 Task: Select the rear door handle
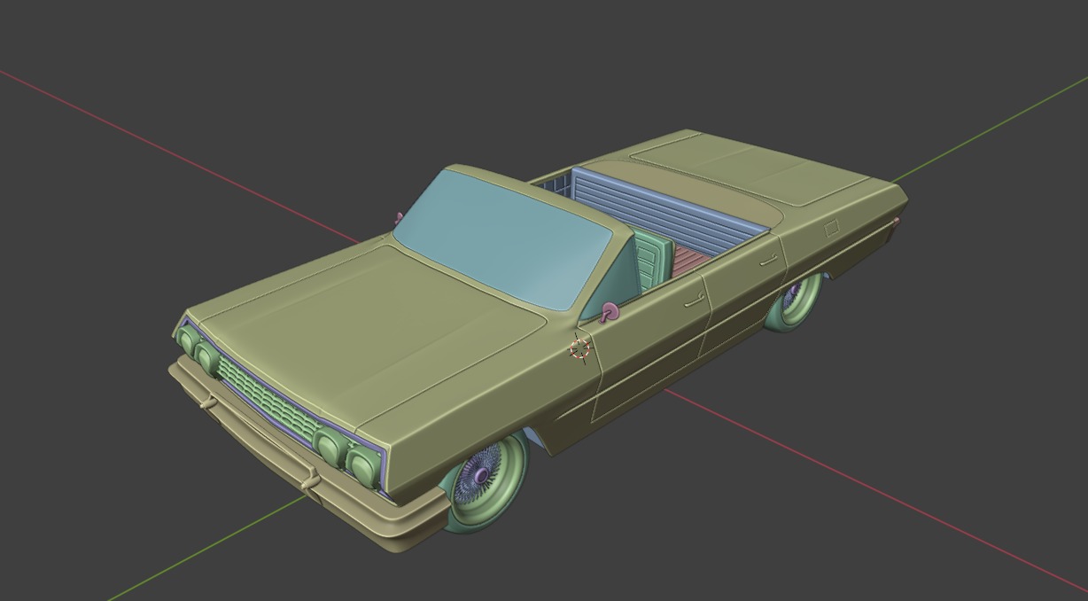pos(767,261)
